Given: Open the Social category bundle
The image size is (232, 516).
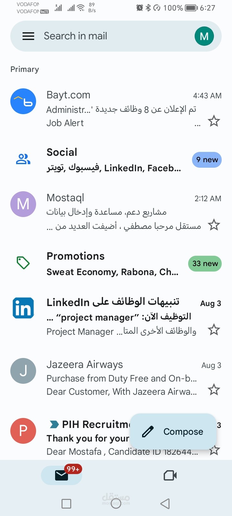Looking at the screenshot, I should tap(113, 160).
